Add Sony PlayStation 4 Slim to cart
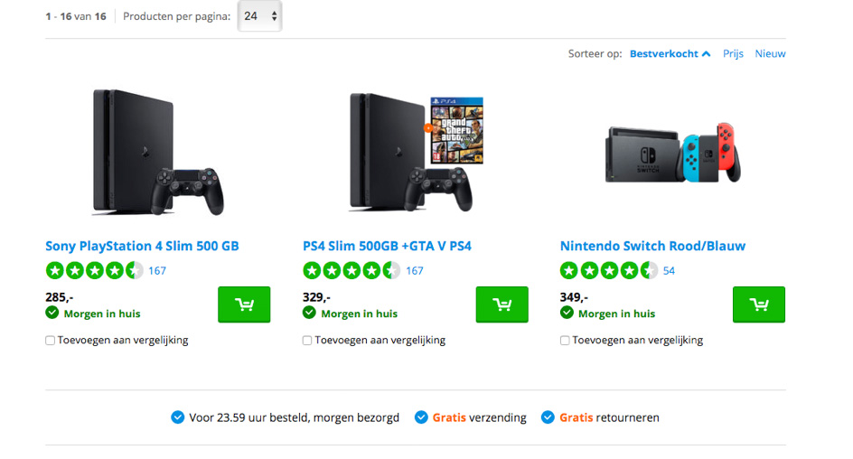 point(244,304)
